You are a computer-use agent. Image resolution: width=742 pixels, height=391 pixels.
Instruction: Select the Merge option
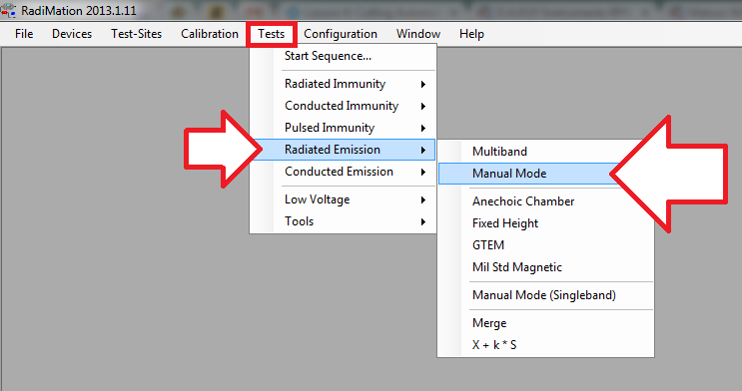click(x=545, y=323)
